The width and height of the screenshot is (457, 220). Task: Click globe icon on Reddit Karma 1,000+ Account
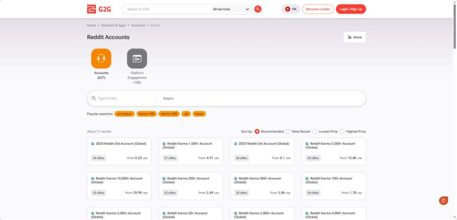click(x=164, y=144)
